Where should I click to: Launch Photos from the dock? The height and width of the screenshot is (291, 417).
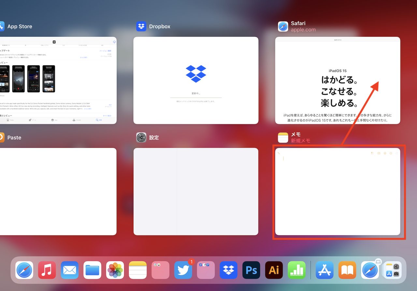(115, 270)
